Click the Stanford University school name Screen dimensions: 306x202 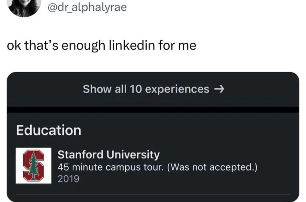click(x=108, y=154)
